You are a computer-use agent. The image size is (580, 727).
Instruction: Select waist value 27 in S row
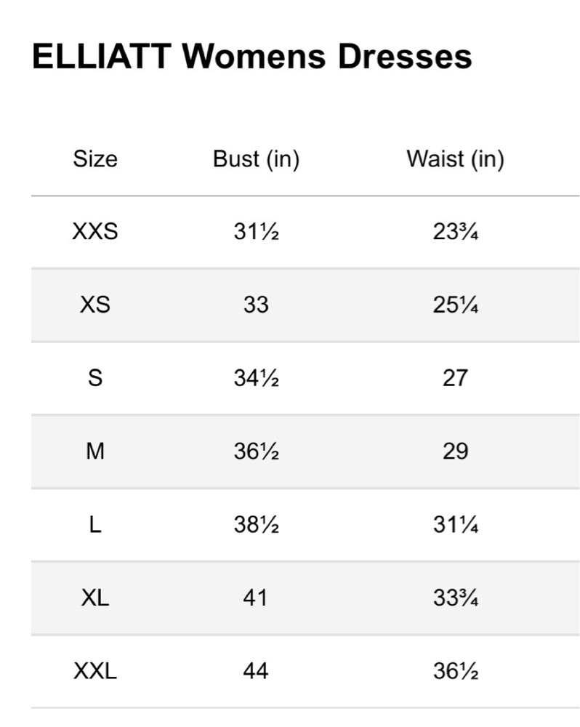(455, 378)
